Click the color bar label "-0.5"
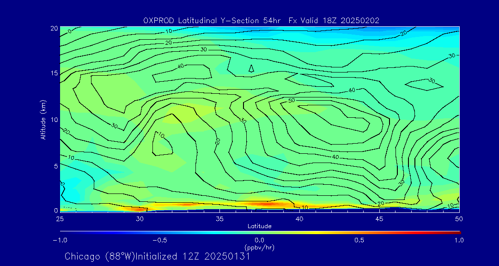The width and height of the screenshot is (499, 266). pyautogui.click(x=160, y=240)
